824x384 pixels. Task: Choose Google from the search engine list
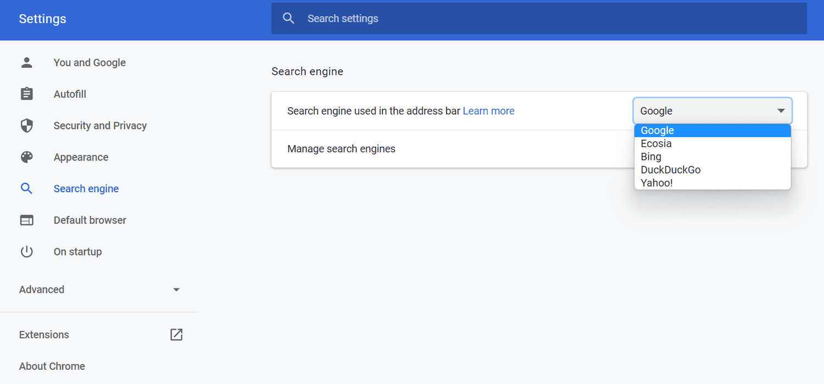tap(712, 130)
